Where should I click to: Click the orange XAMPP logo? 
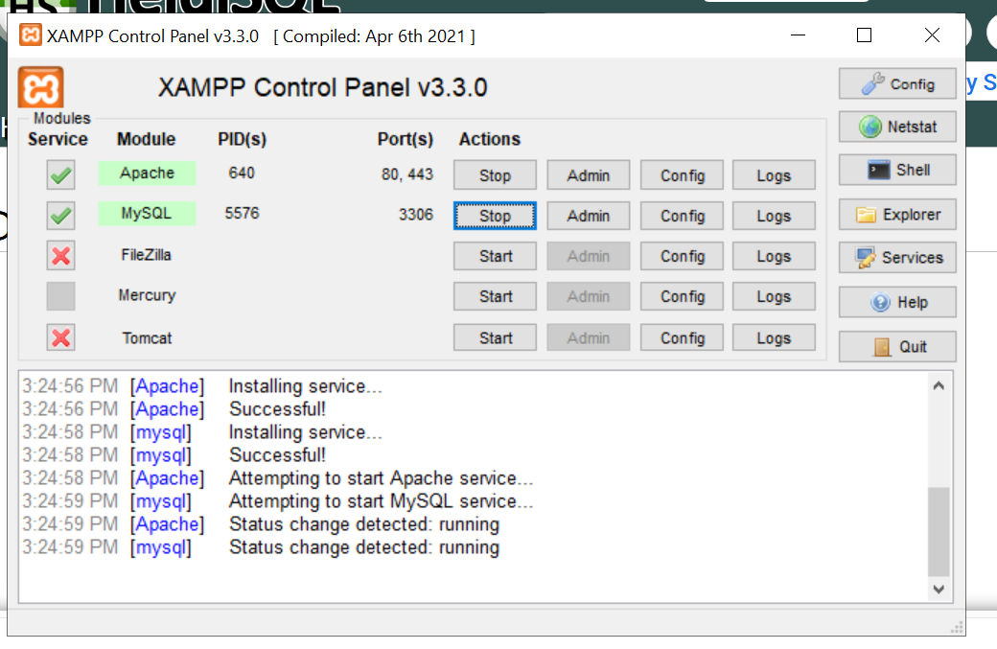pos(40,87)
